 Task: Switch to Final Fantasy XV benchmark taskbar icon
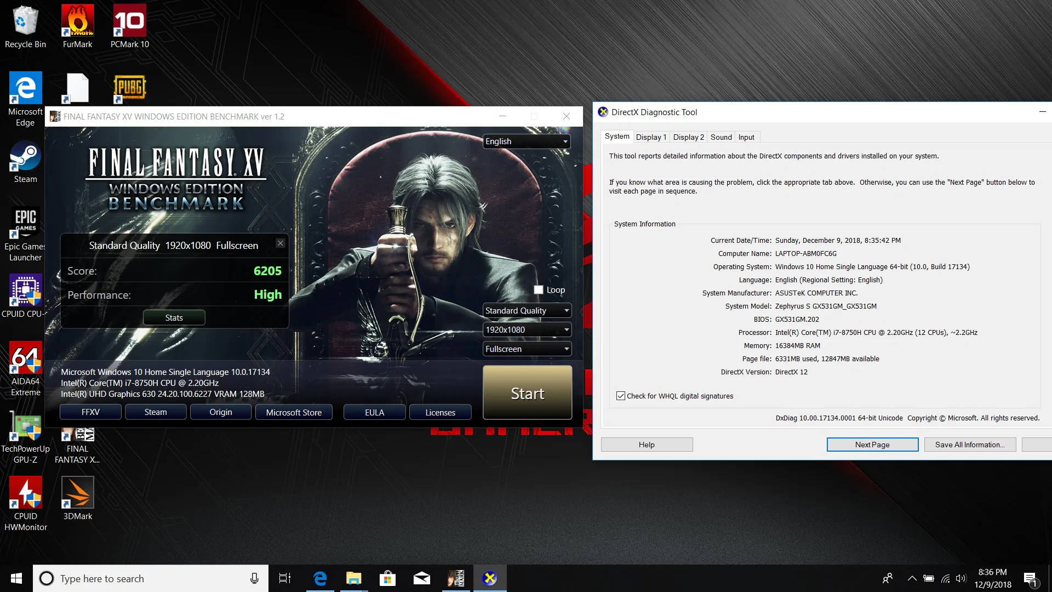(x=456, y=578)
